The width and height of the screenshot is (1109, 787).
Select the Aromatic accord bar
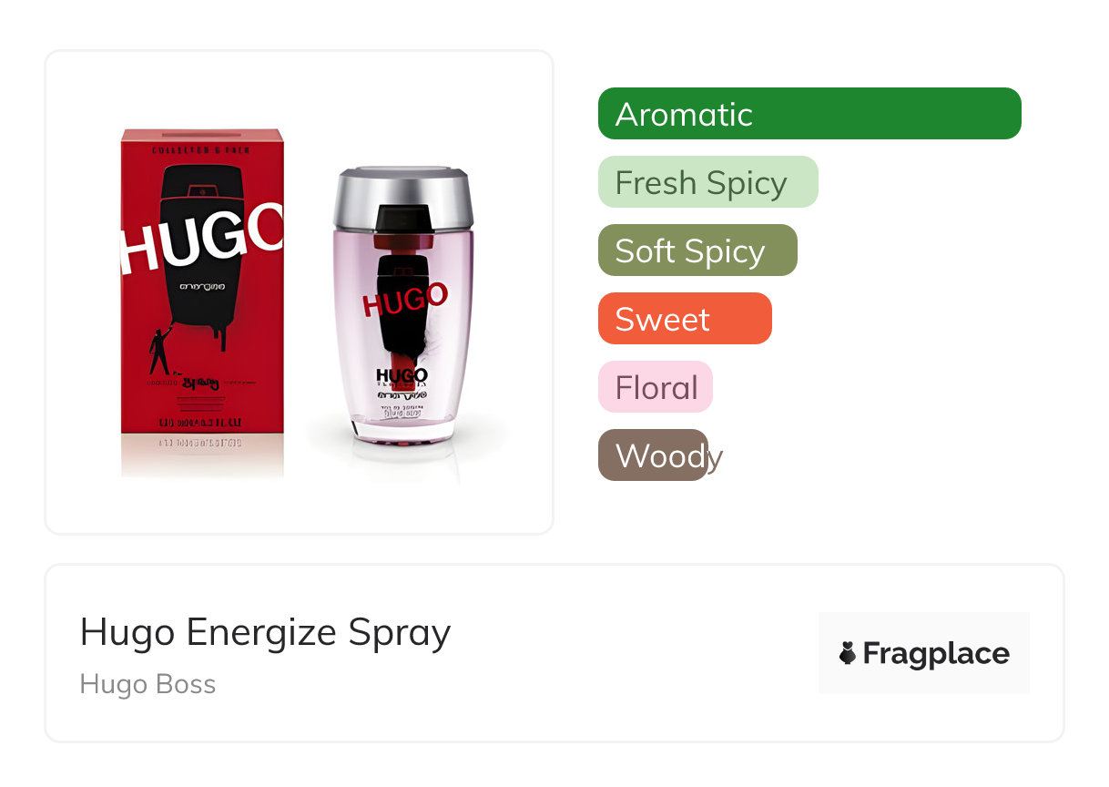coord(809,114)
